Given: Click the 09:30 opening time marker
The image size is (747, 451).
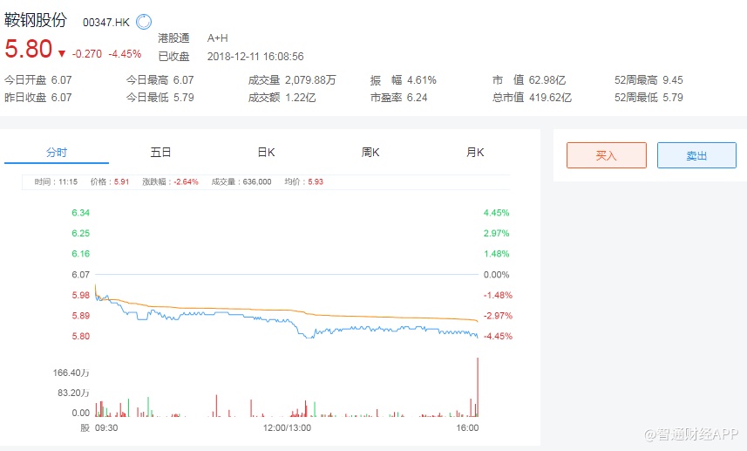Looking at the screenshot, I should (105, 428).
